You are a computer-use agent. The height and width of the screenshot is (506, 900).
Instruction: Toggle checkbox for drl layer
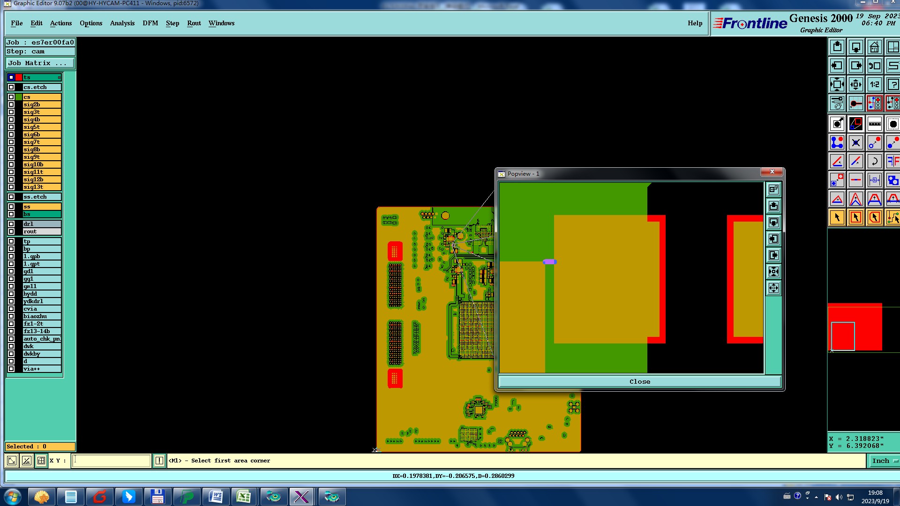click(11, 224)
